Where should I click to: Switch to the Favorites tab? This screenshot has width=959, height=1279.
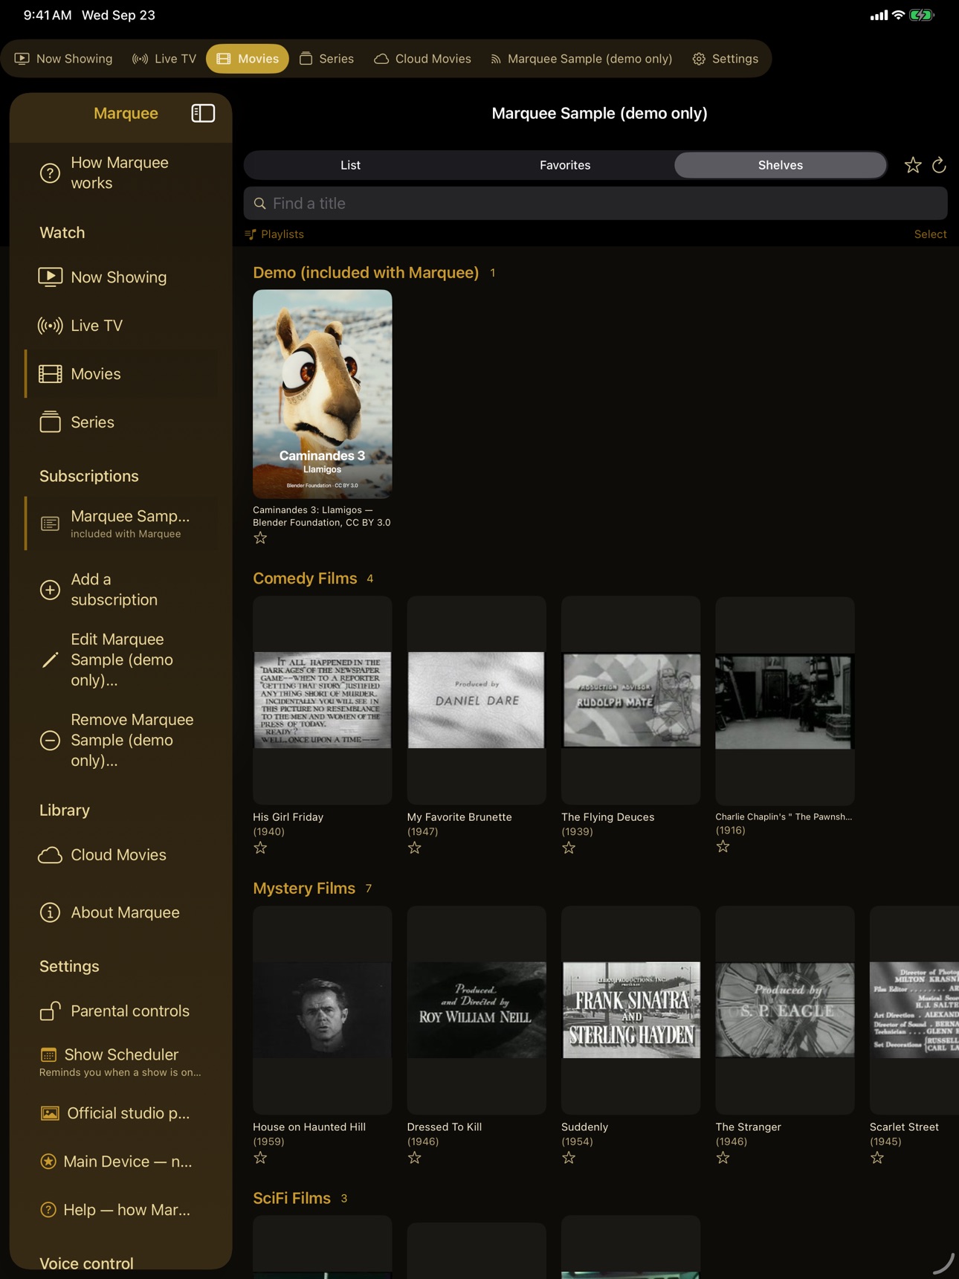[565, 165]
